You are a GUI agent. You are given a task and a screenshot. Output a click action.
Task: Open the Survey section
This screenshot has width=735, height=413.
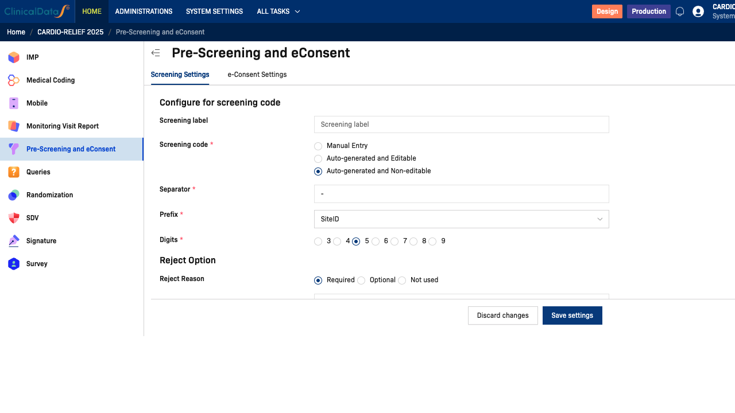point(36,263)
